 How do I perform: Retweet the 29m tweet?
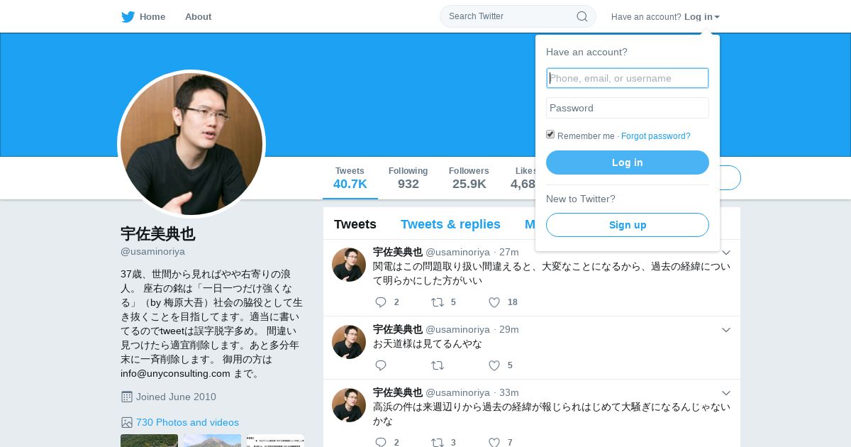pyautogui.click(x=438, y=365)
